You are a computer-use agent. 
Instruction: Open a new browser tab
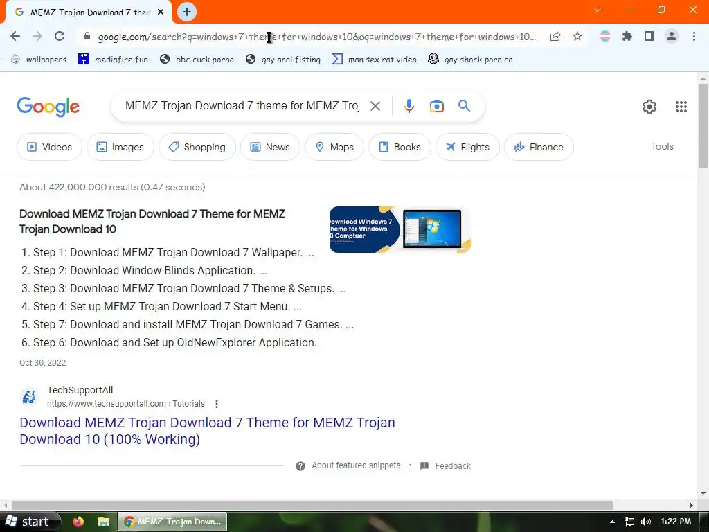click(187, 12)
